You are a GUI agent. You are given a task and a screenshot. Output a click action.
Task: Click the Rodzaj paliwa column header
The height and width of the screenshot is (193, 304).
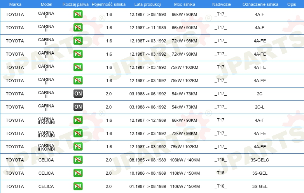75,4
